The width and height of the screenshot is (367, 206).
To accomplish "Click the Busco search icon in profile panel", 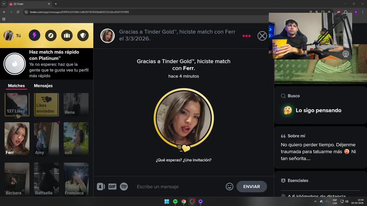I will coord(283,96).
